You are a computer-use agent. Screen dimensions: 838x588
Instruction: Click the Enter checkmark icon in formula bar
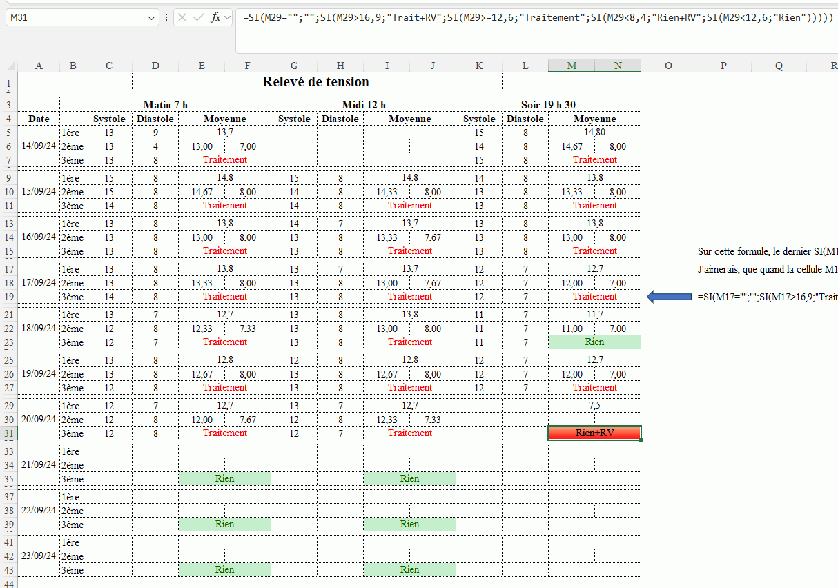pyautogui.click(x=199, y=18)
